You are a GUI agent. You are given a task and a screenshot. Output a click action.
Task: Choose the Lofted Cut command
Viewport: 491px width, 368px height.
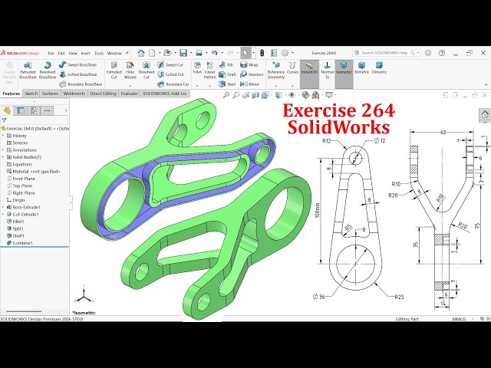[x=170, y=74]
